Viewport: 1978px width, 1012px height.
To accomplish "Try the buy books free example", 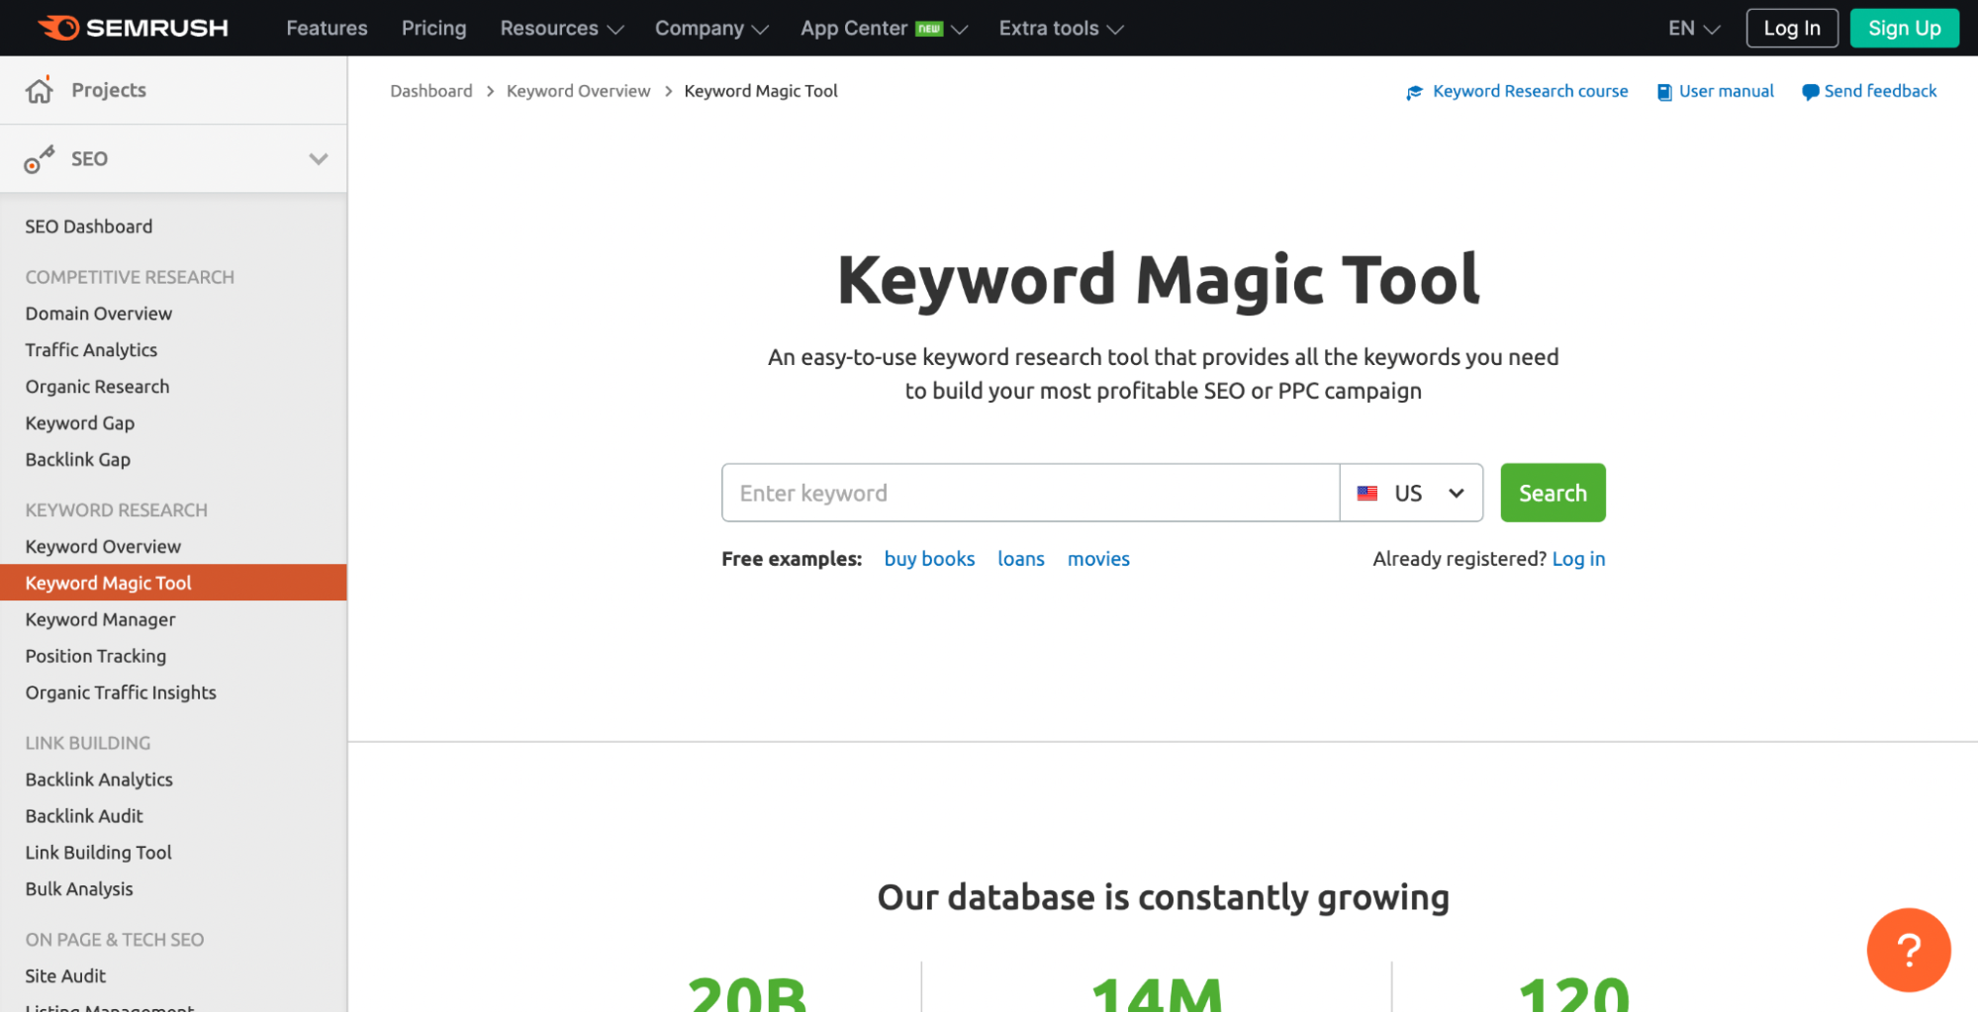I will click(929, 558).
